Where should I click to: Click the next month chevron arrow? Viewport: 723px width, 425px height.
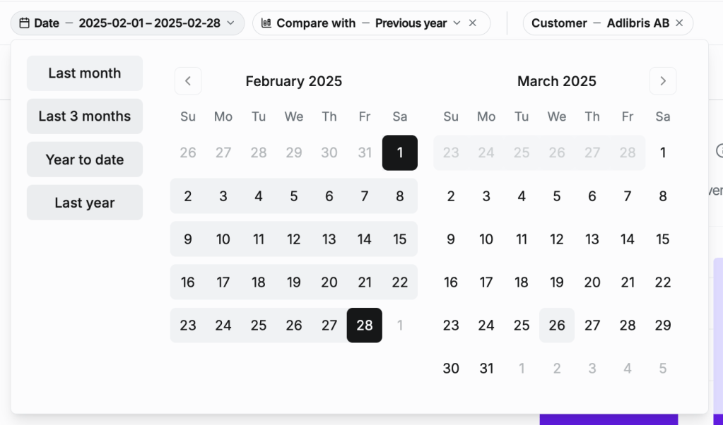coord(662,81)
